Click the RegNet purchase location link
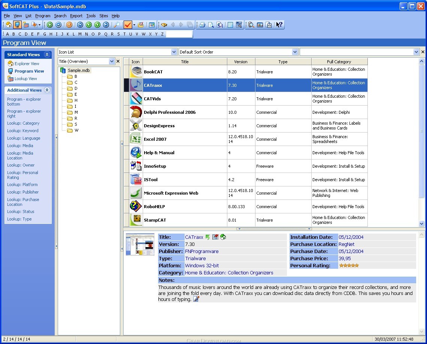The height and width of the screenshot is (344, 427). 346,244
